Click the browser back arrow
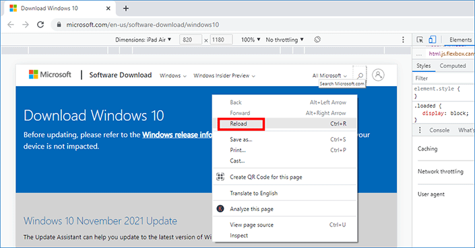This screenshot has height=248, width=475. point(11,24)
